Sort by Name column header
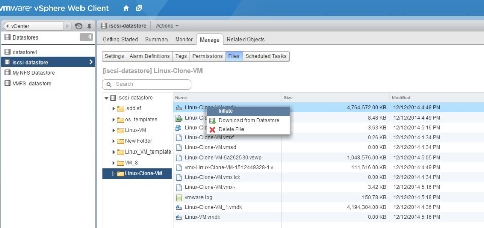 [x=227, y=98]
